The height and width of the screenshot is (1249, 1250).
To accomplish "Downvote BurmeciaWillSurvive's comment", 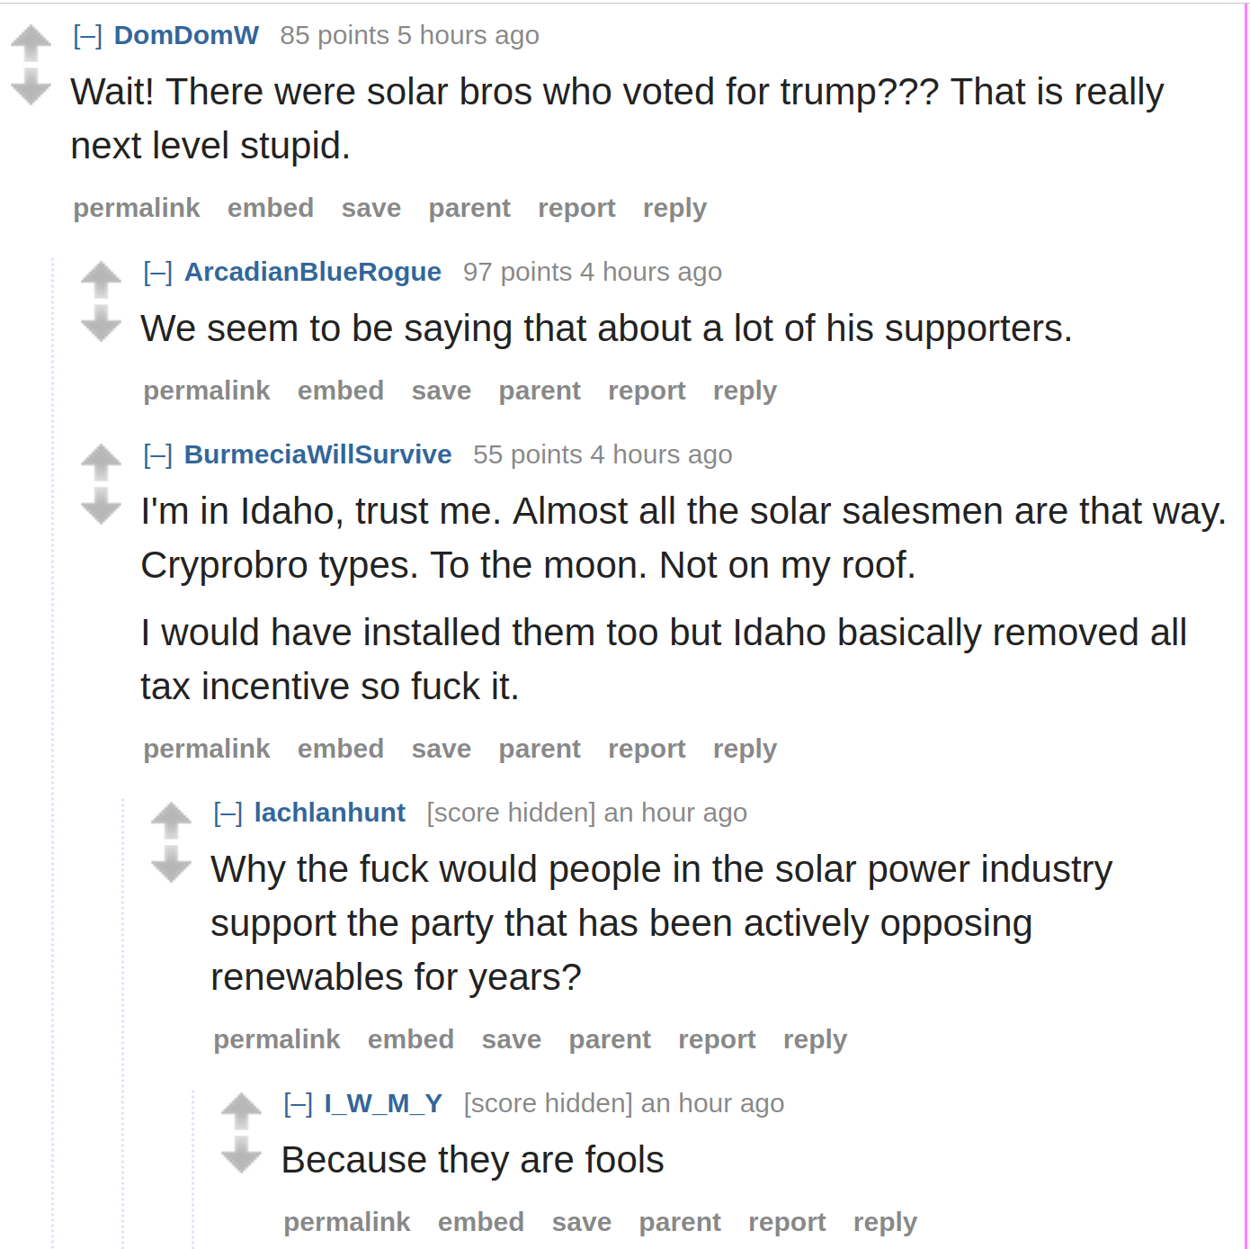I will click(x=101, y=507).
